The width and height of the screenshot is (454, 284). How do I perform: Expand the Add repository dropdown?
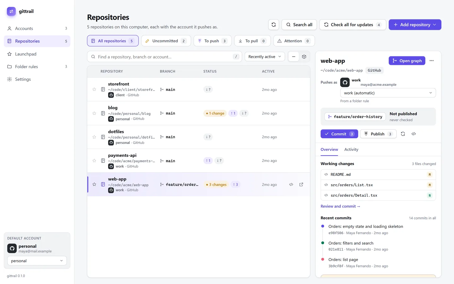coord(415,25)
